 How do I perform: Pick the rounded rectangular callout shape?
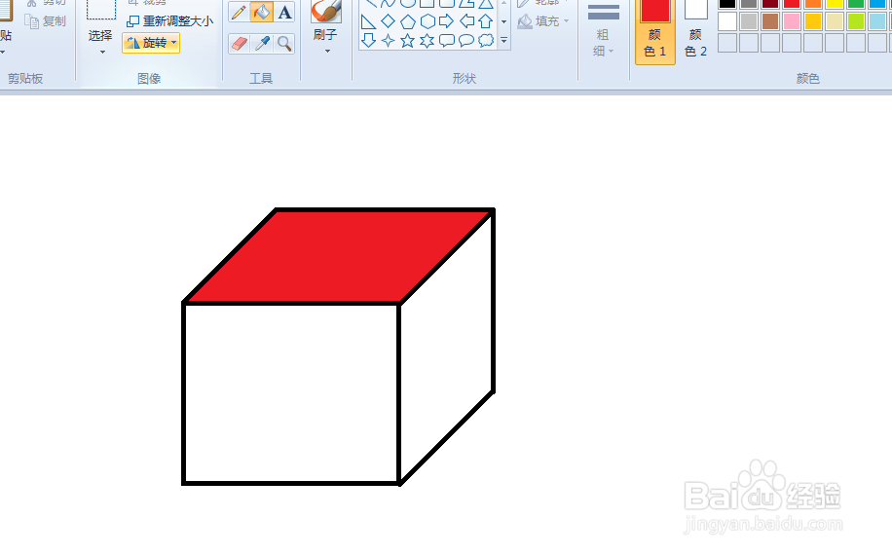click(x=447, y=40)
